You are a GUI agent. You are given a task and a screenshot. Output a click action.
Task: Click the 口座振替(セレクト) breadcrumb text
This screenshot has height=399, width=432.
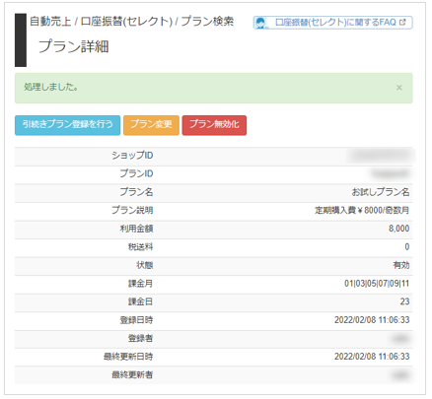(x=126, y=22)
